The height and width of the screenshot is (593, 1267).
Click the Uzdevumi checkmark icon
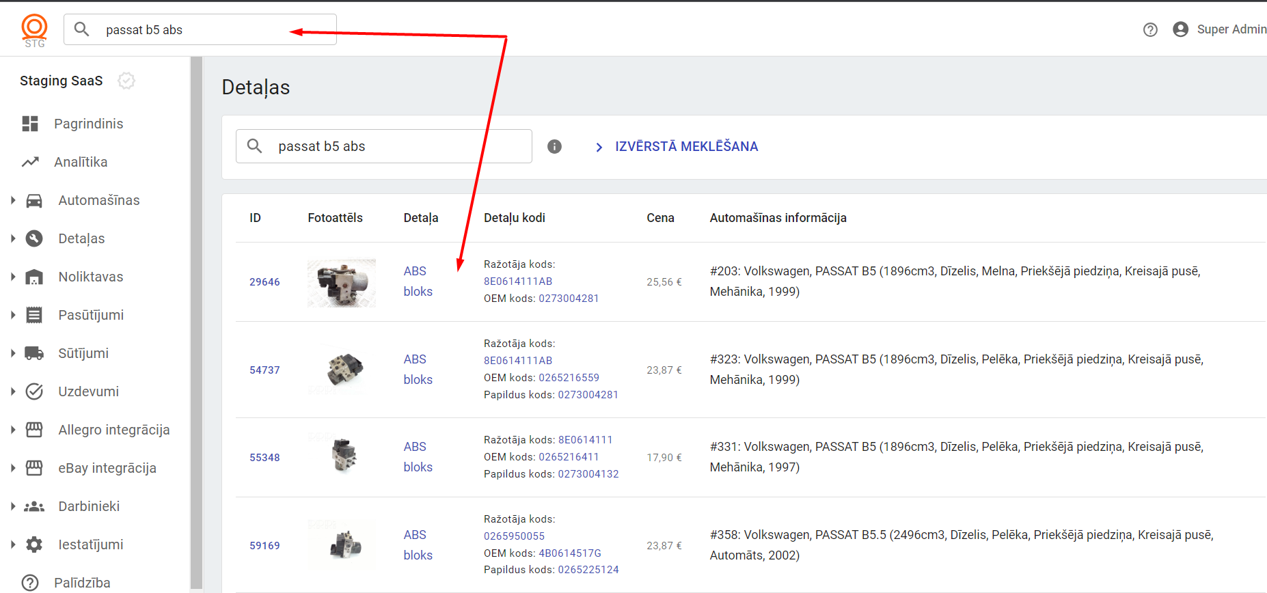pyautogui.click(x=34, y=391)
